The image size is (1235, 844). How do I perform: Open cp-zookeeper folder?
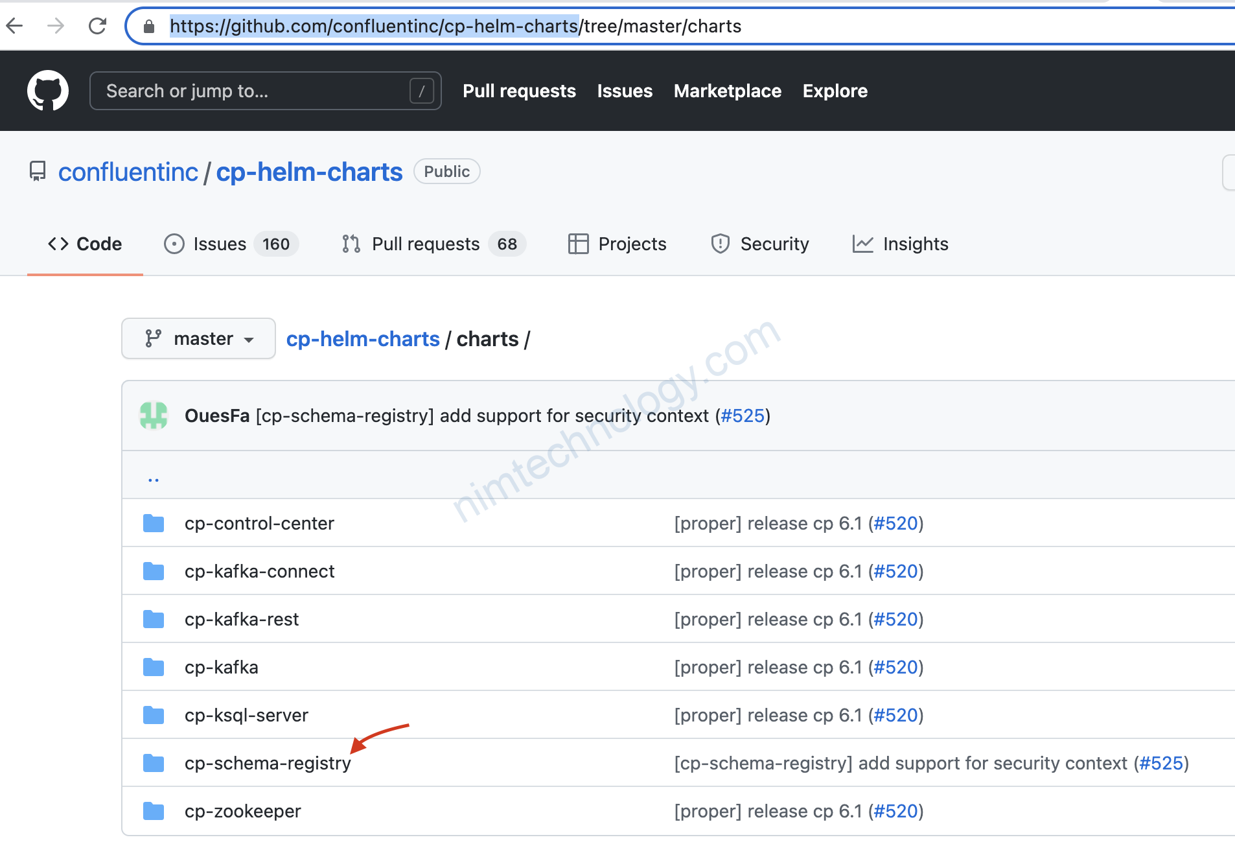[242, 811]
